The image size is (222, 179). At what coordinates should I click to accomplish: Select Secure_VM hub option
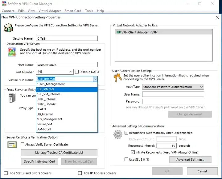click(x=67, y=124)
